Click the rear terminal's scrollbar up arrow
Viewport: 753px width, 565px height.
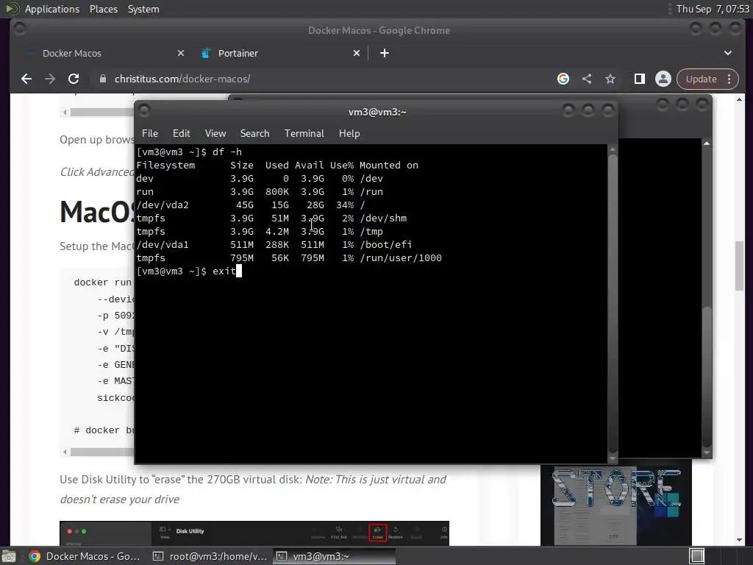coord(707,143)
